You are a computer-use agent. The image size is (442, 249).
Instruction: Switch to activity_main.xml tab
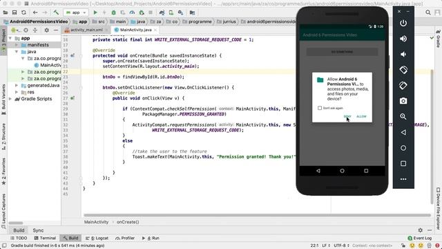click(x=86, y=30)
